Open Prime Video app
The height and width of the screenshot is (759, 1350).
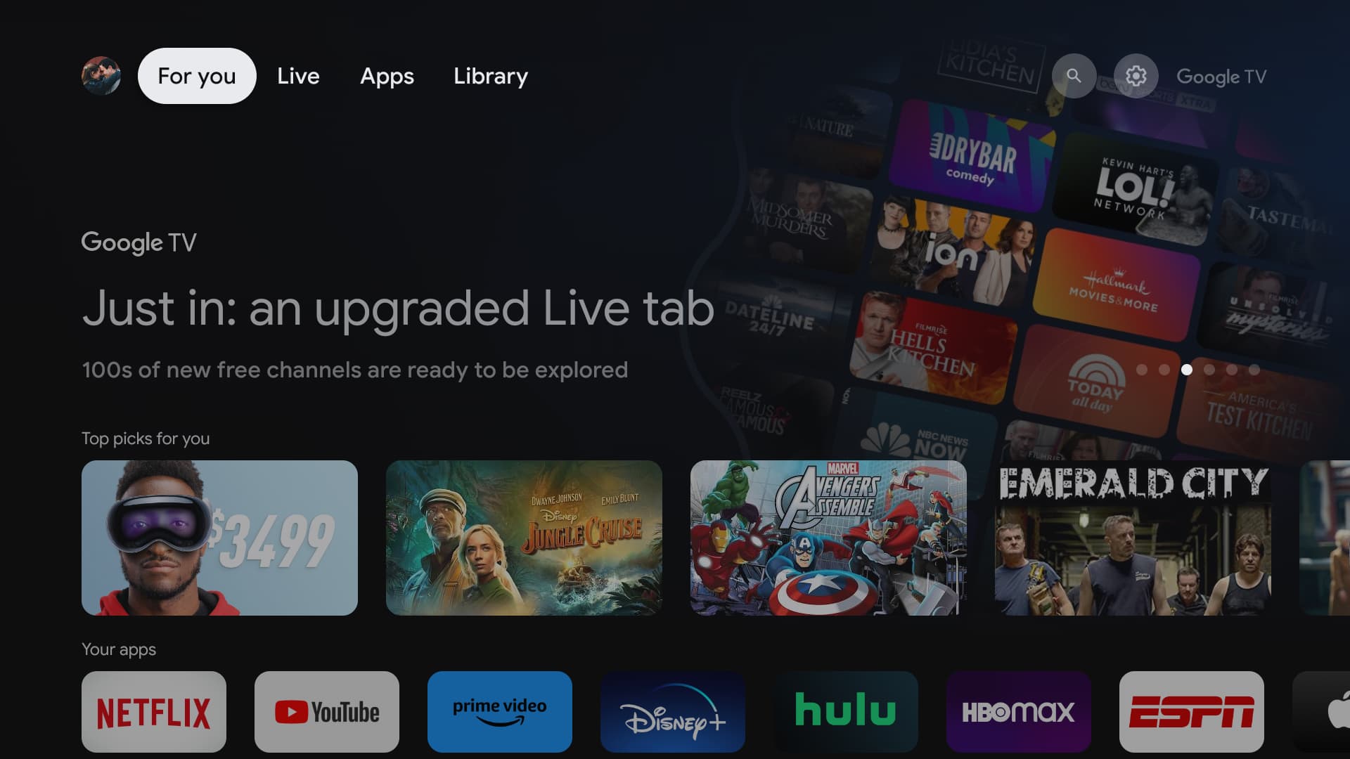[x=500, y=711]
